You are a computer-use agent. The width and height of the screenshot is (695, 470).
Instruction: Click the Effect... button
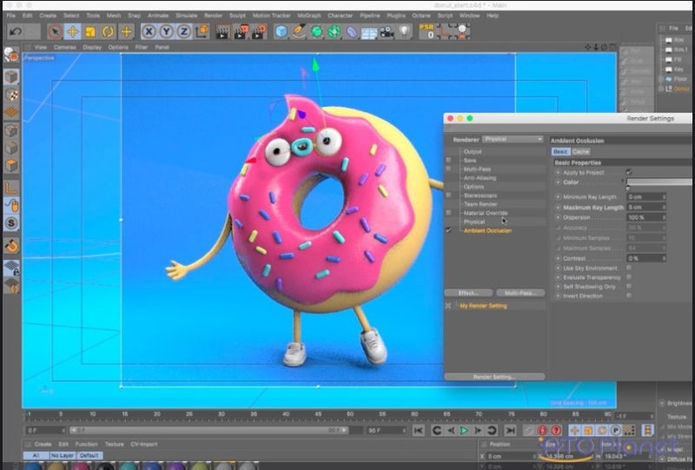[x=468, y=293]
